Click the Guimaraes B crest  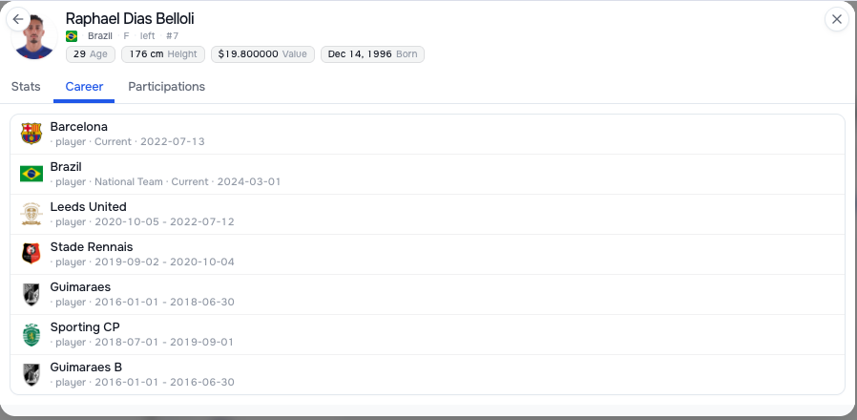tap(31, 374)
